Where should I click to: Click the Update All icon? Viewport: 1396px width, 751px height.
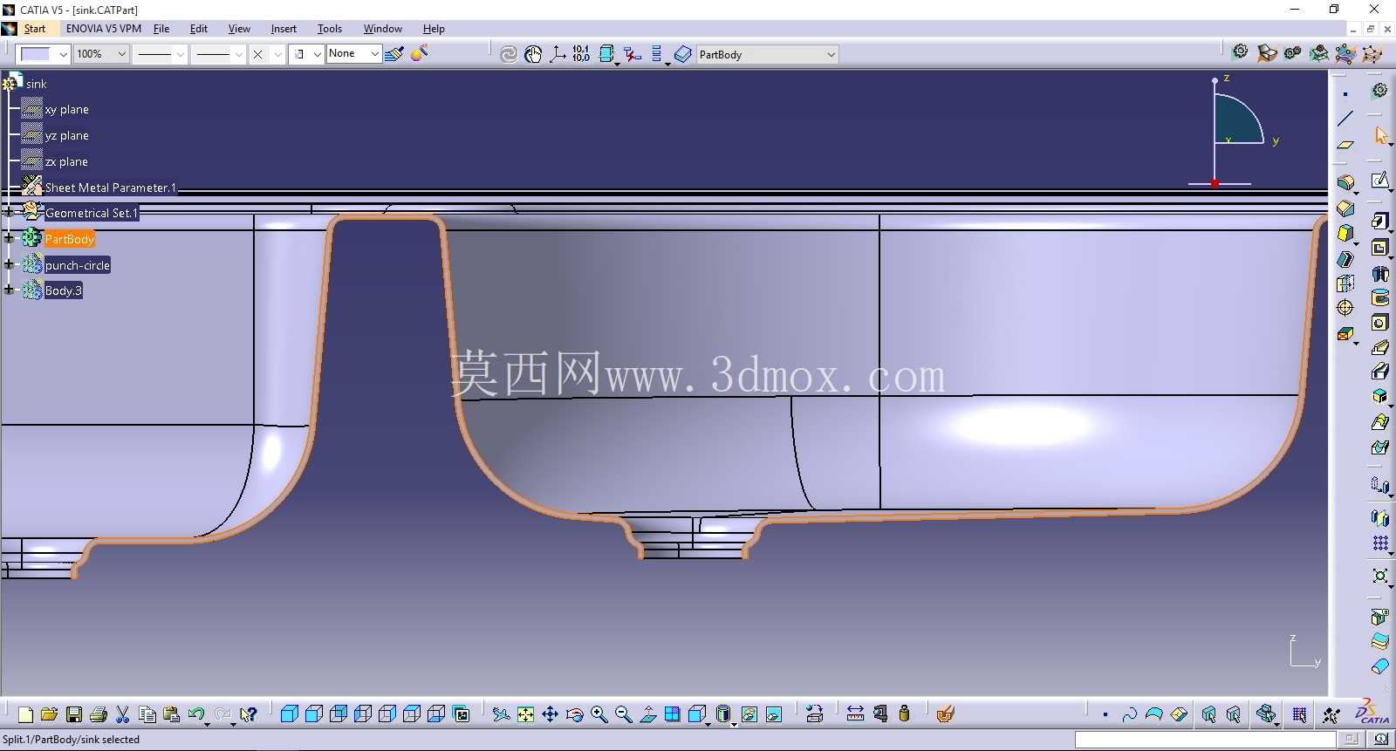click(509, 54)
